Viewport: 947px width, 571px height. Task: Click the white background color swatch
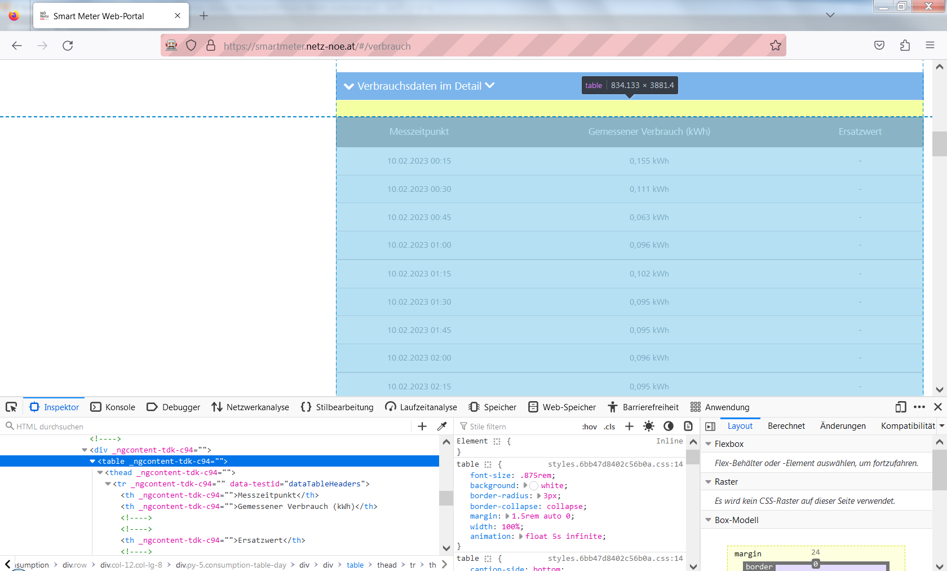(534, 486)
